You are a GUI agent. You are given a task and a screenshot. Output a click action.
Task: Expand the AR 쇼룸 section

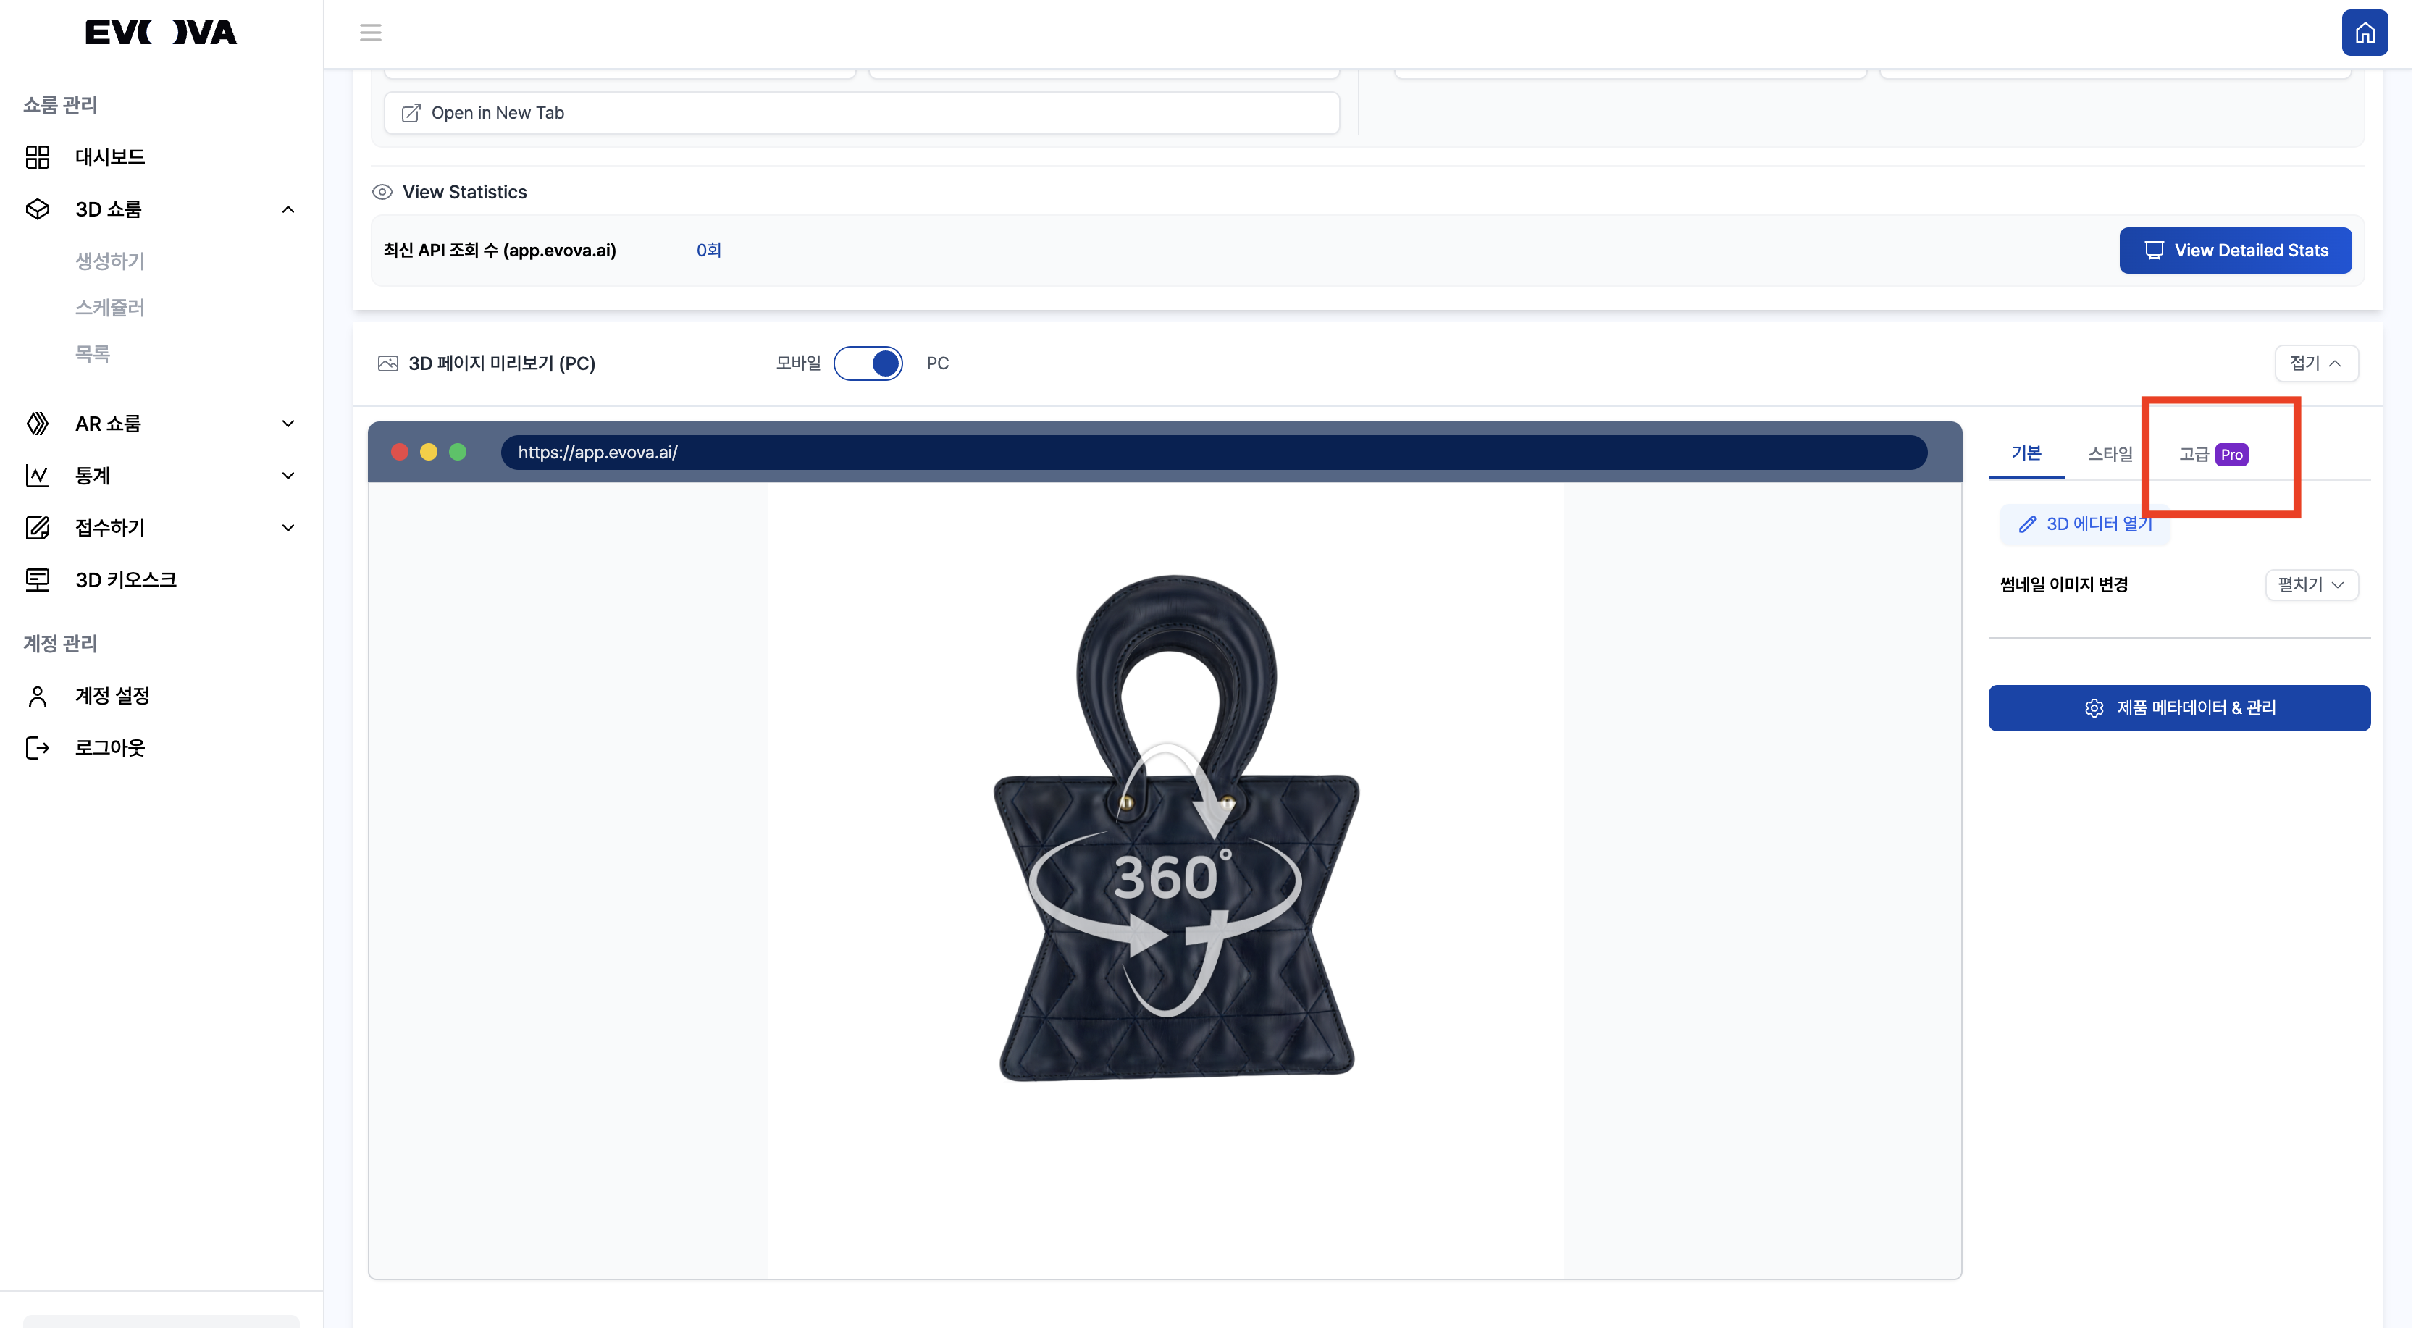[288, 423]
